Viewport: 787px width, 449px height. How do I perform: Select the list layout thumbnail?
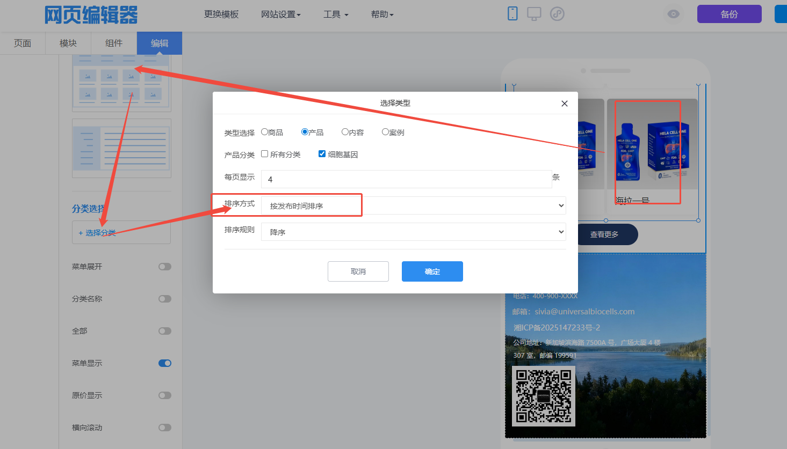pos(121,148)
